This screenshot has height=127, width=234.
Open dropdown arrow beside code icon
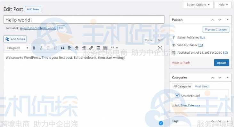[117, 48]
